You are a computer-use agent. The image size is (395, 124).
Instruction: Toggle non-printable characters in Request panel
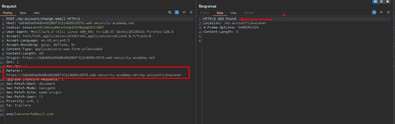click(184, 12)
